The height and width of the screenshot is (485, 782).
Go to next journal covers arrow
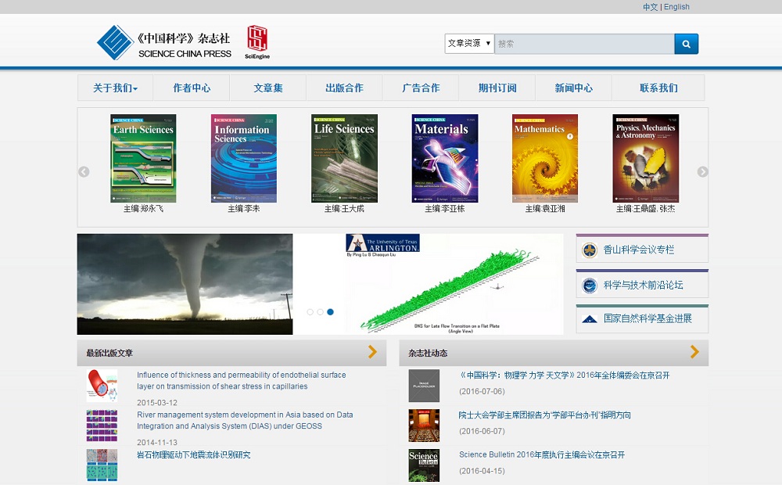click(x=703, y=171)
